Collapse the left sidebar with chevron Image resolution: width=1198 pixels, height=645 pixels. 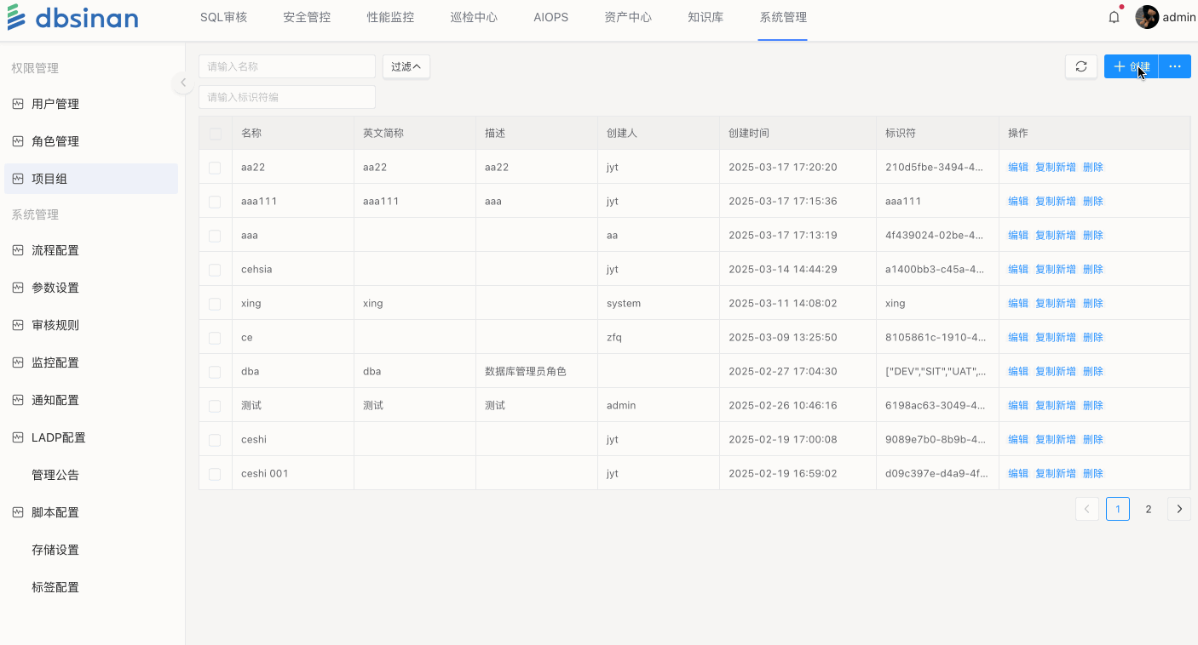182,83
